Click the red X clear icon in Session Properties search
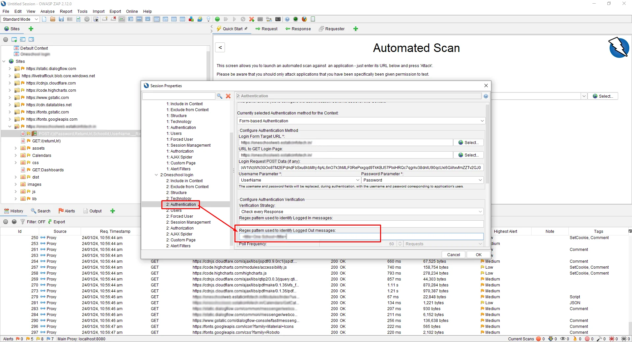The image size is (632, 342). (x=228, y=96)
